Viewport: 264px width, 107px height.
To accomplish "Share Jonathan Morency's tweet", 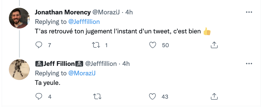I will click(214, 45).
